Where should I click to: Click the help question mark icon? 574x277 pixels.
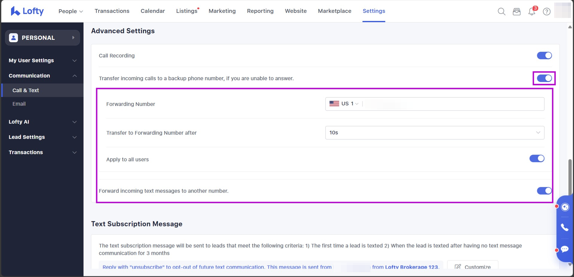[547, 12]
